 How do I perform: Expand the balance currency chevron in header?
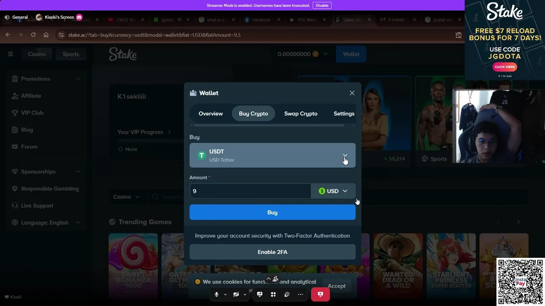[325, 54]
